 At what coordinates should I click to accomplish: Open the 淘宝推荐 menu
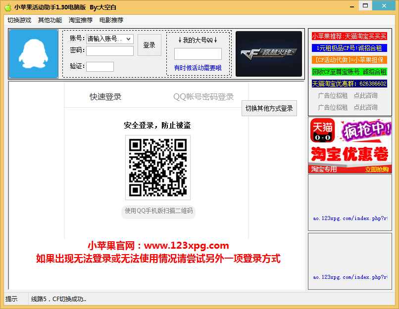click(80, 20)
